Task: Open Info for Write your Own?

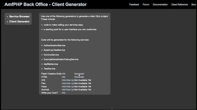Action: tap(63, 93)
